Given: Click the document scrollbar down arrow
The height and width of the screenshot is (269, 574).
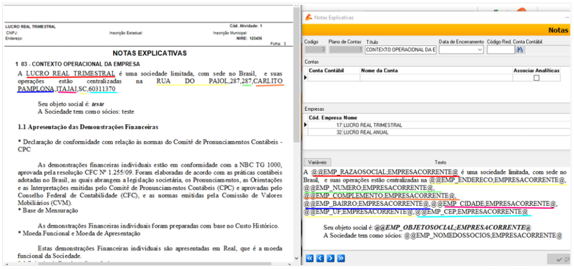Looking at the screenshot, I should click(297, 258).
